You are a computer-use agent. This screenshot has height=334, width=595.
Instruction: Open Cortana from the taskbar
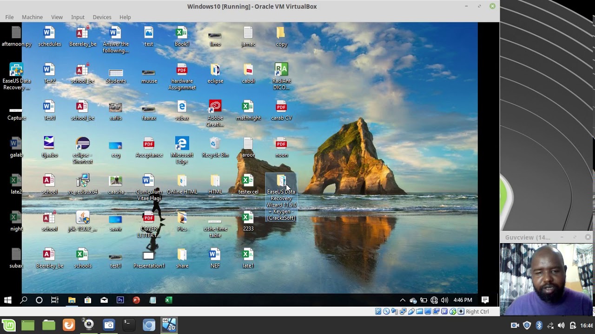point(39,300)
